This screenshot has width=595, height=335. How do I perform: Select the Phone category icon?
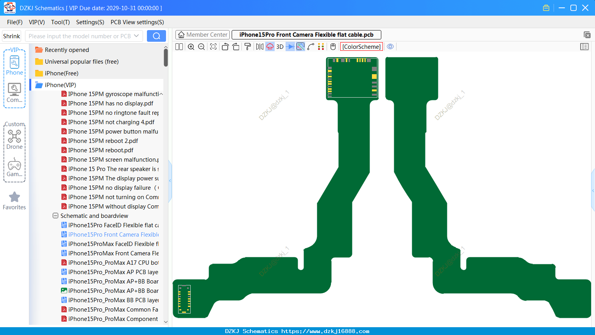[x=14, y=66]
